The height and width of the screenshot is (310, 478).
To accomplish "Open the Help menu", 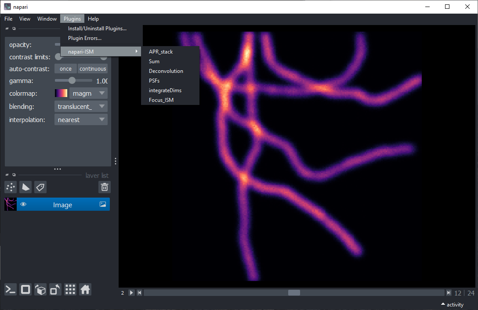I will 93,19.
